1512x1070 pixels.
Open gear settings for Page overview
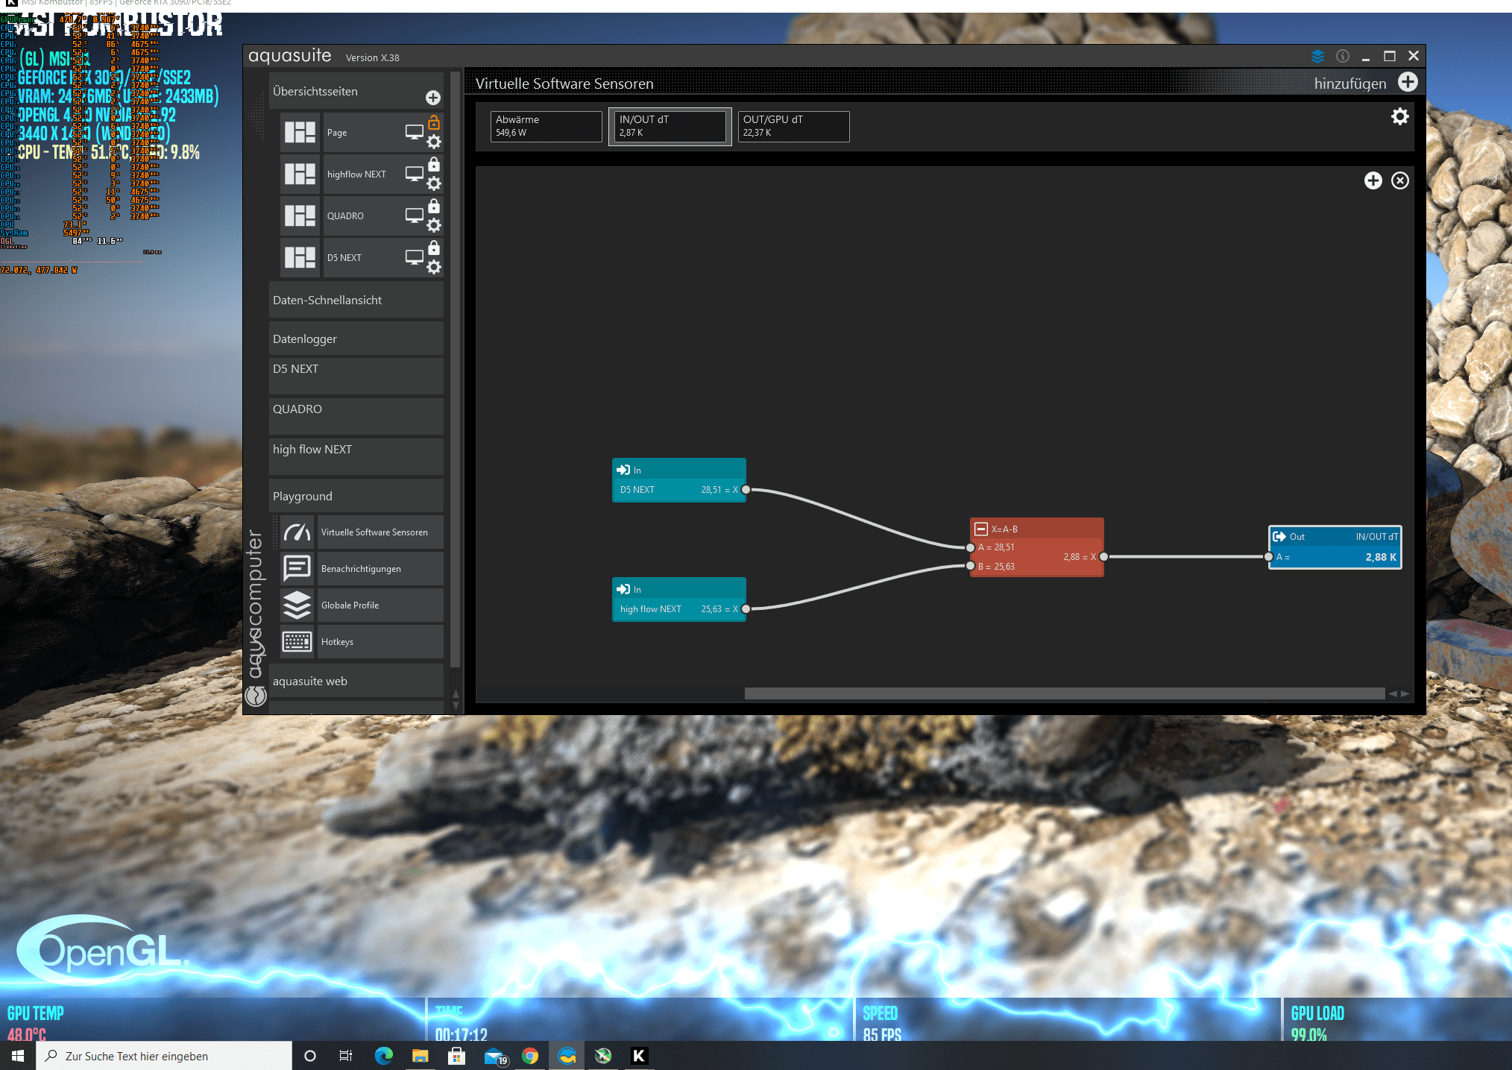(x=434, y=142)
